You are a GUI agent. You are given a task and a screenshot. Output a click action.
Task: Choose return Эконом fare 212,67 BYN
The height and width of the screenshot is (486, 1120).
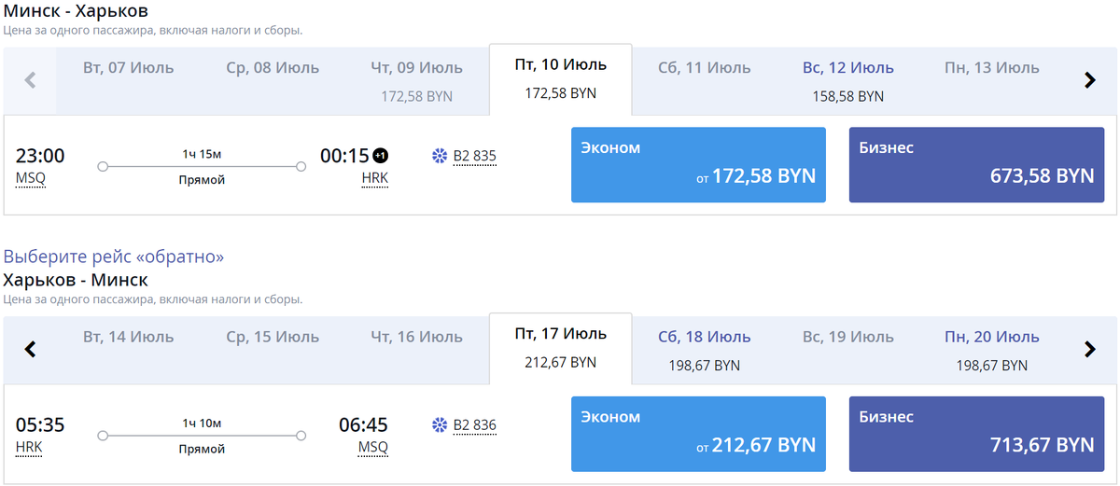pyautogui.click(x=698, y=434)
